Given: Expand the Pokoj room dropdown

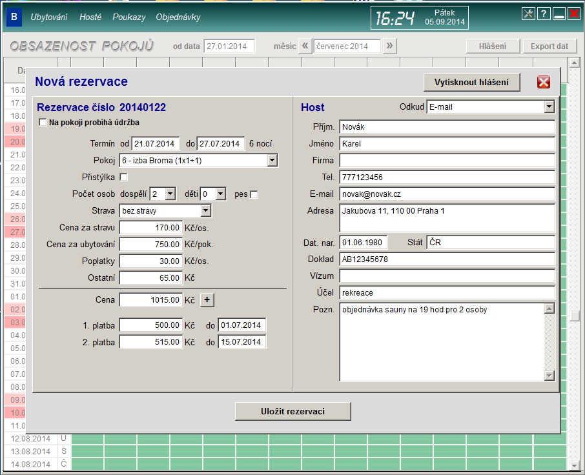Looking at the screenshot, I should [x=272, y=160].
